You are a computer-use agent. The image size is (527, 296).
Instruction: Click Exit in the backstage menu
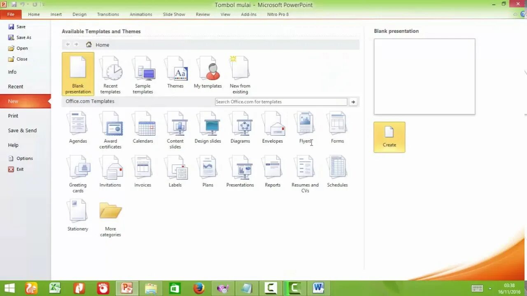pos(16,169)
